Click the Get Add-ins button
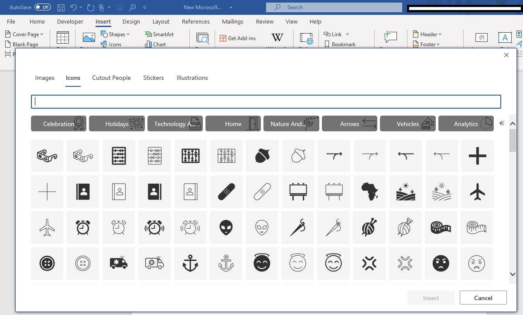The height and width of the screenshot is (315, 523). tap(238, 38)
